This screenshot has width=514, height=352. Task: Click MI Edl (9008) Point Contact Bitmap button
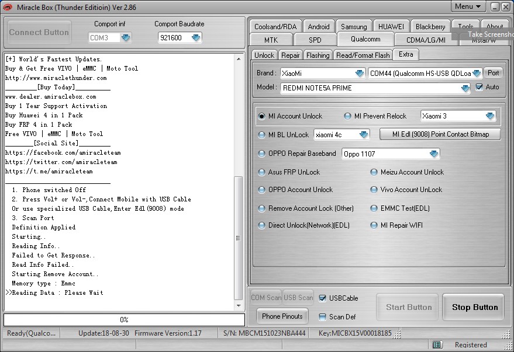point(440,134)
